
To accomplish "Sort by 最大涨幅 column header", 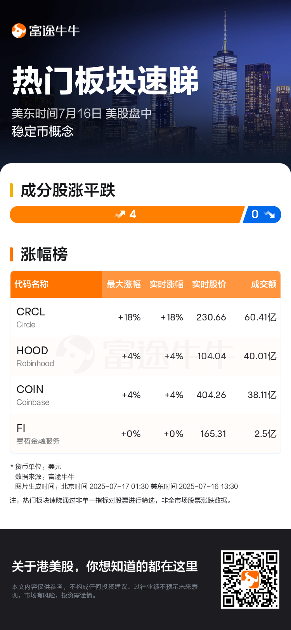I will click(x=124, y=284).
